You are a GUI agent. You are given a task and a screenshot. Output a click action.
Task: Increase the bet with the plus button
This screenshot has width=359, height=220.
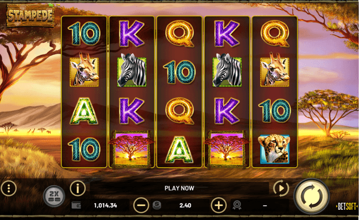point(218,205)
